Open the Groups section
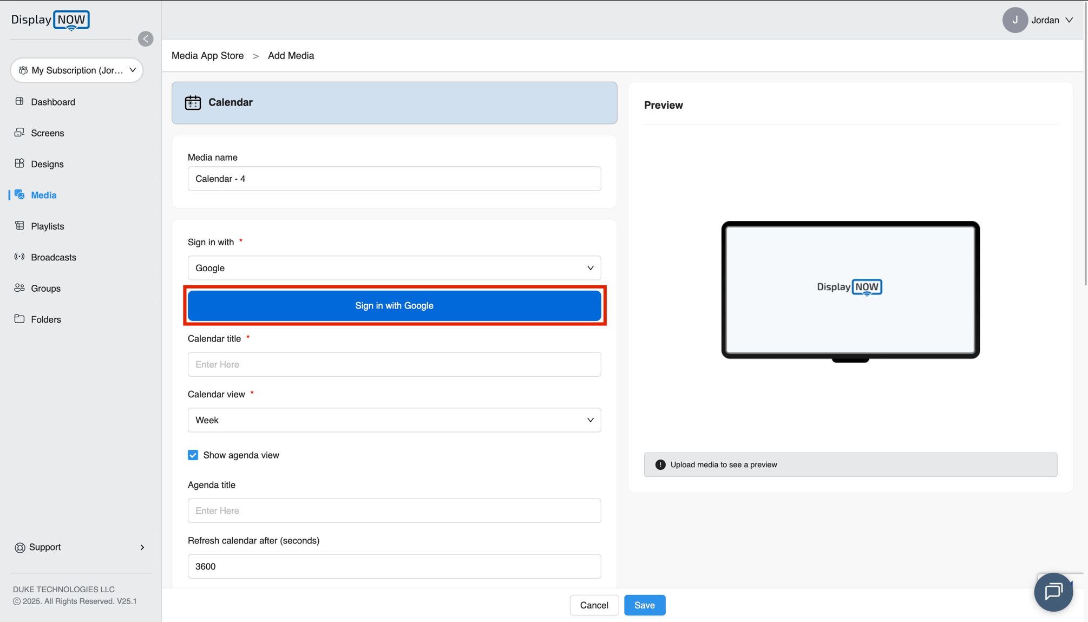 (x=46, y=288)
